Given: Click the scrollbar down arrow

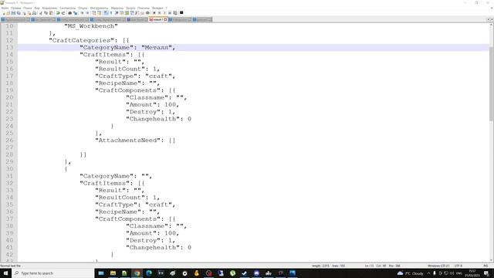Looking at the screenshot, I should pyautogui.click(x=491, y=260).
